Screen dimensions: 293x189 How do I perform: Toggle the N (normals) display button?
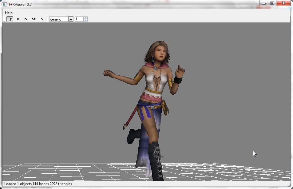26,19
